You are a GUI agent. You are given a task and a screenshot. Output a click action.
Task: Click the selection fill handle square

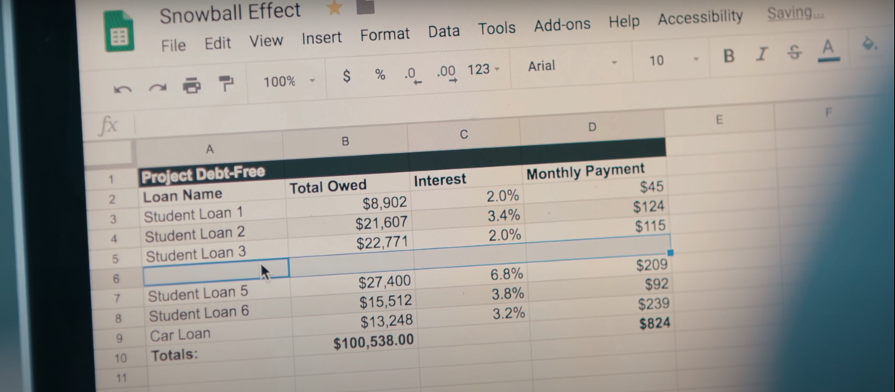(669, 253)
